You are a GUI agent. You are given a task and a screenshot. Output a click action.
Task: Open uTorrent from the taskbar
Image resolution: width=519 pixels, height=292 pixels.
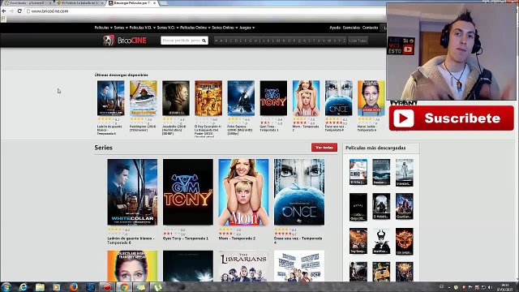point(157,286)
